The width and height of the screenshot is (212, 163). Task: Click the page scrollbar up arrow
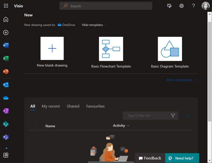pos(209,14)
